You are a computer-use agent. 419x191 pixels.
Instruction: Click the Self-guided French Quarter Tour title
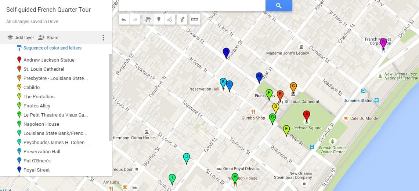[48, 10]
